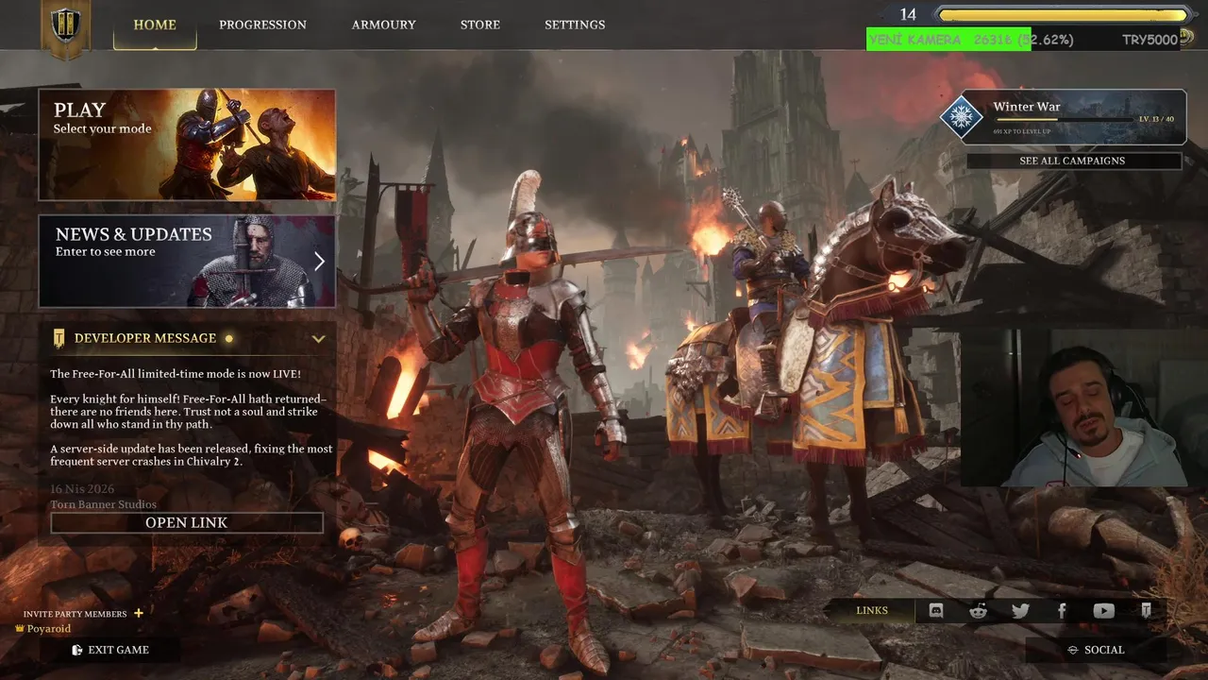Click the crown icon beside Poyaroid

20,628
